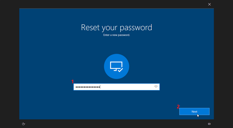Image resolution: width=233 pixels, height=128 pixels.
Task: Open the volume speaker icon
Action: pyautogui.click(x=209, y=124)
